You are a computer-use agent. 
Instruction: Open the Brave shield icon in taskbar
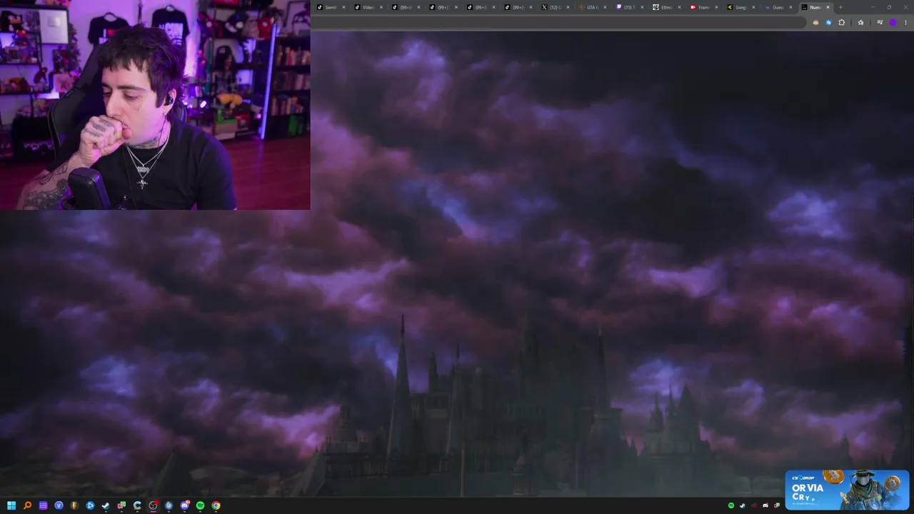pos(74,505)
